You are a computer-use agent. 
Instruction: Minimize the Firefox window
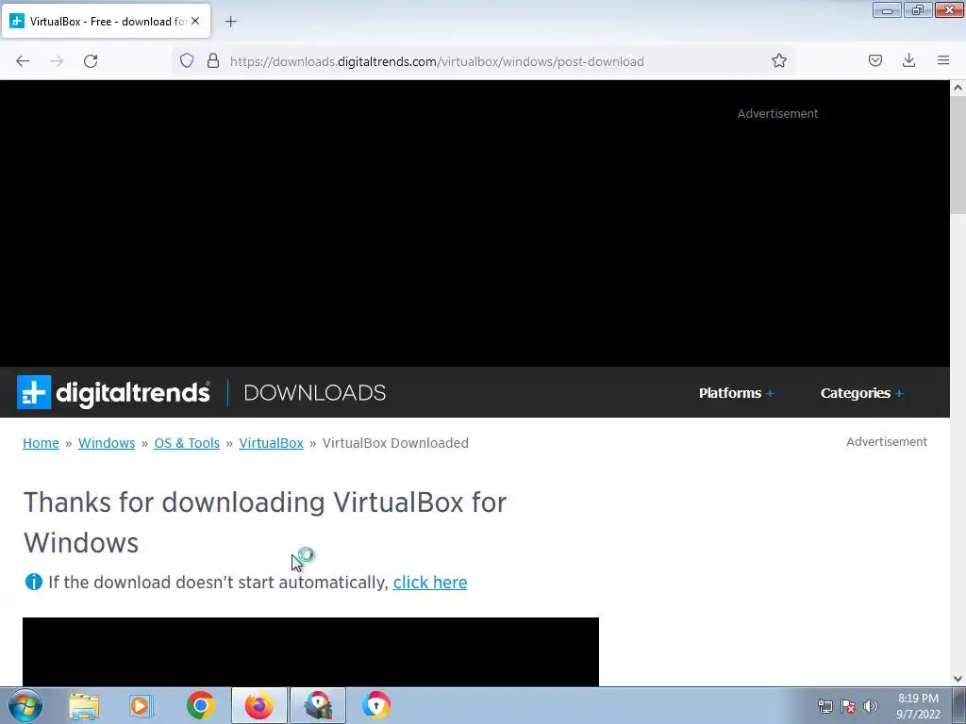coord(887,9)
